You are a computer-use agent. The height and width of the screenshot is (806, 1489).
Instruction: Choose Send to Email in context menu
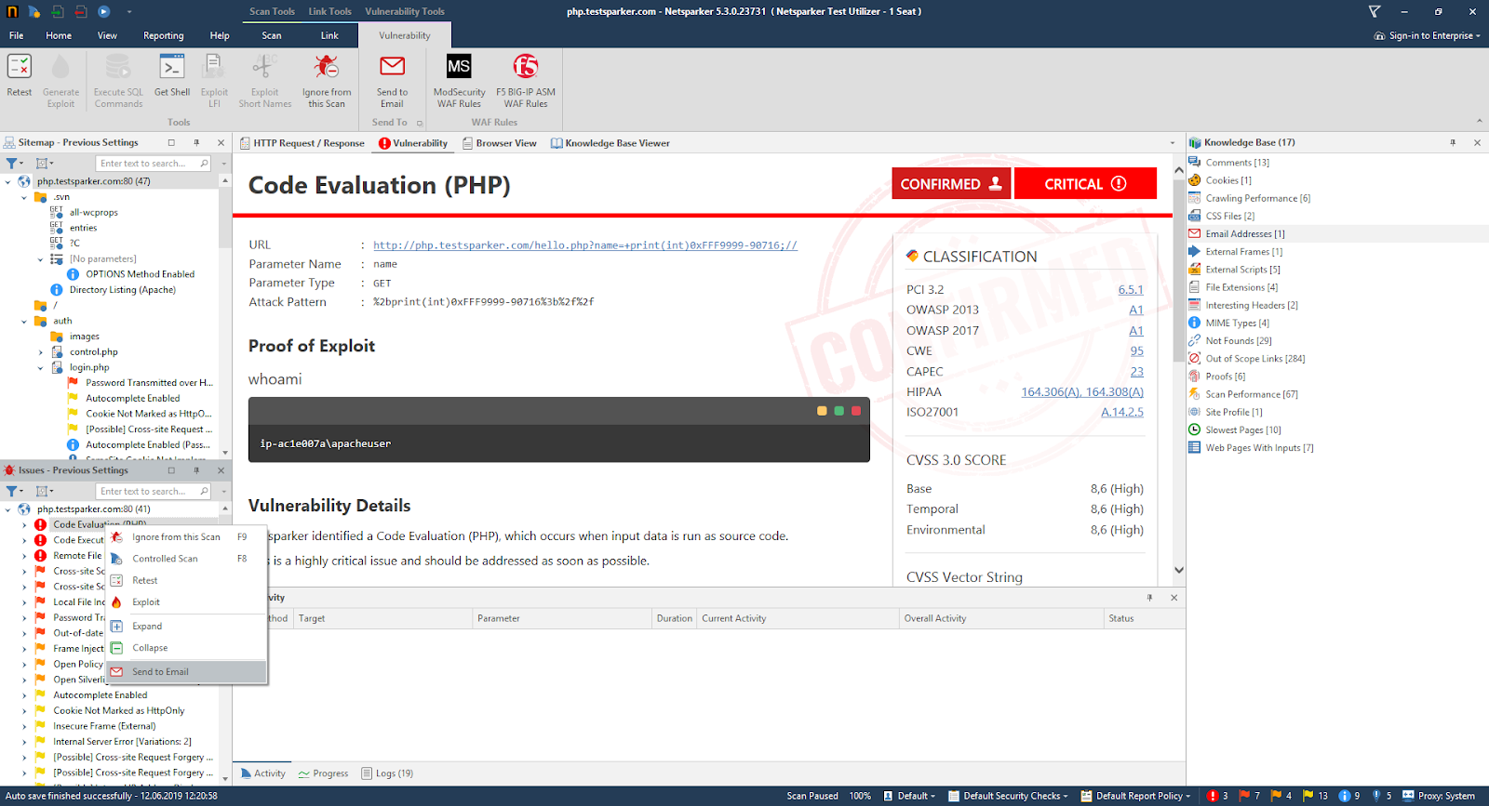click(160, 672)
